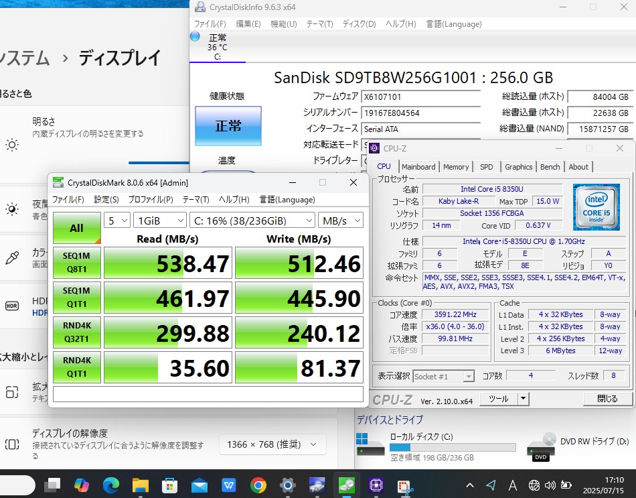Click the CrystalDiskMark title bar icon

(58, 183)
